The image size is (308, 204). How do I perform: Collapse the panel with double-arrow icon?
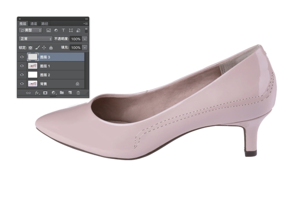coord(86,19)
